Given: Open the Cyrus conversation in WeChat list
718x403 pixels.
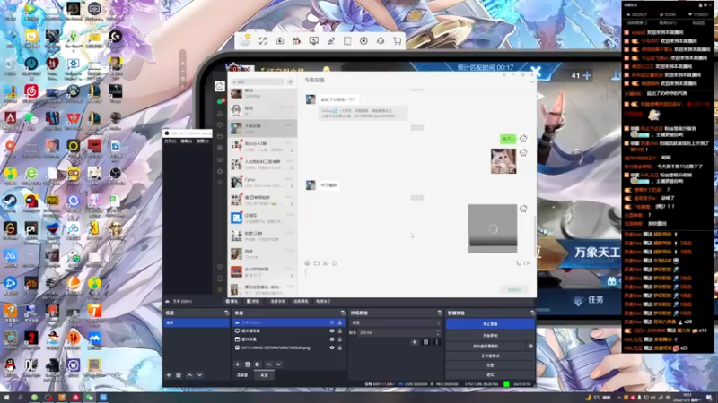Looking at the screenshot, I should pos(262,183).
